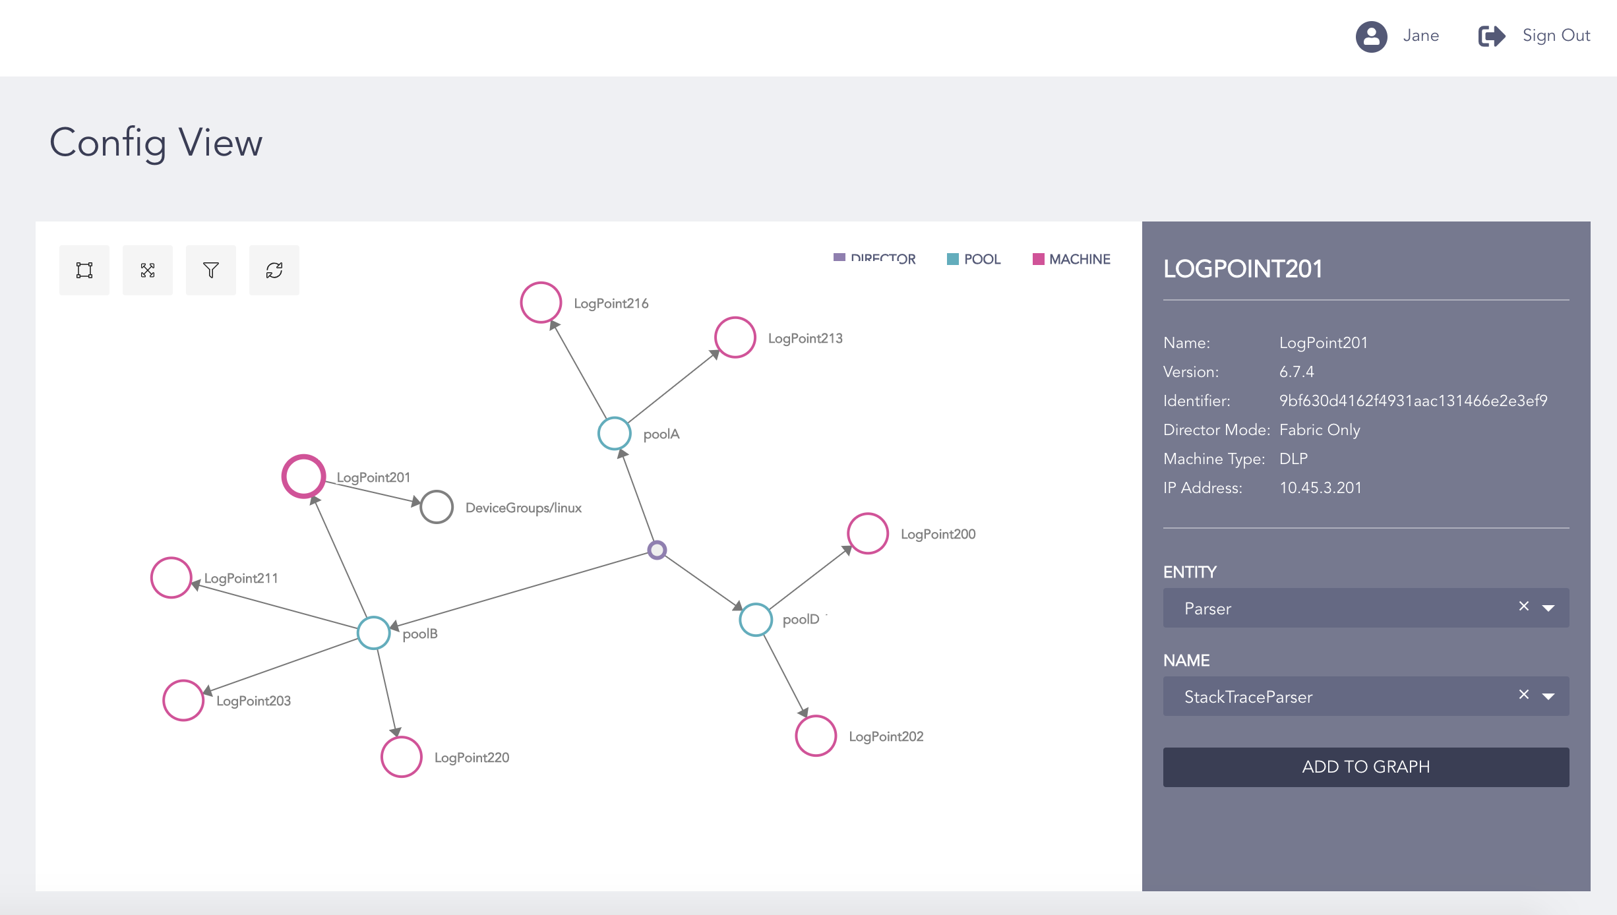
Task: Open the graph filter funnel icon
Action: tap(211, 270)
